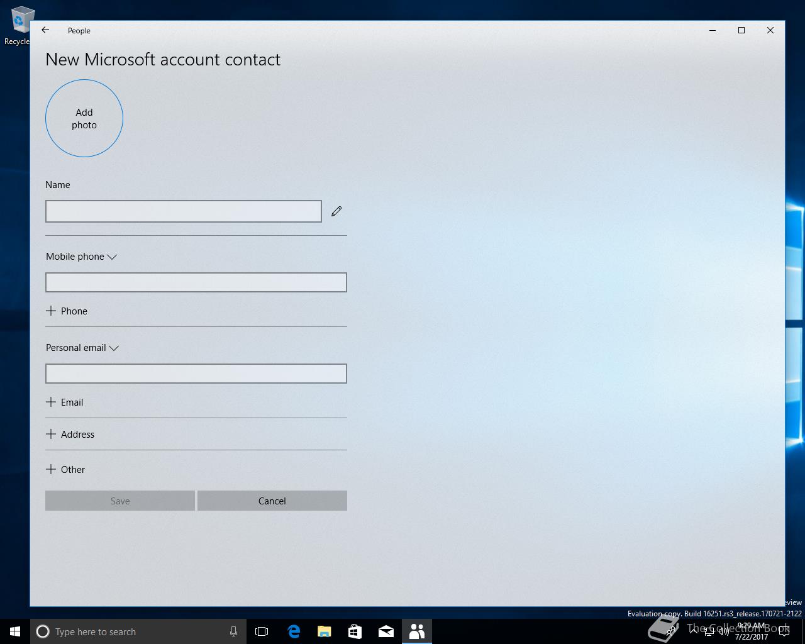The width and height of the screenshot is (805, 644).
Task: Launch Microsoft Edge from taskbar
Action: [x=294, y=631]
